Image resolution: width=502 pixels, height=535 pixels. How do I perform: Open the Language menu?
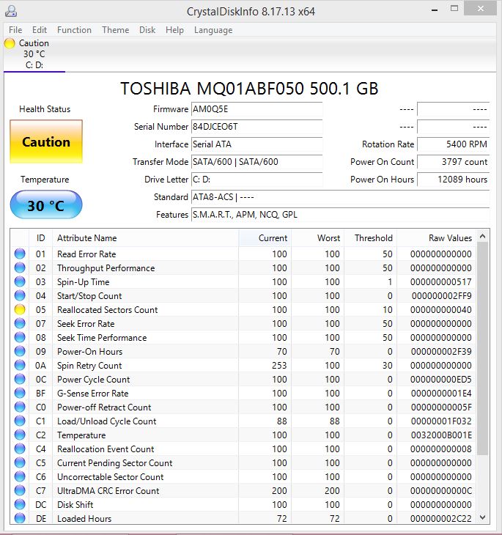pyautogui.click(x=213, y=30)
